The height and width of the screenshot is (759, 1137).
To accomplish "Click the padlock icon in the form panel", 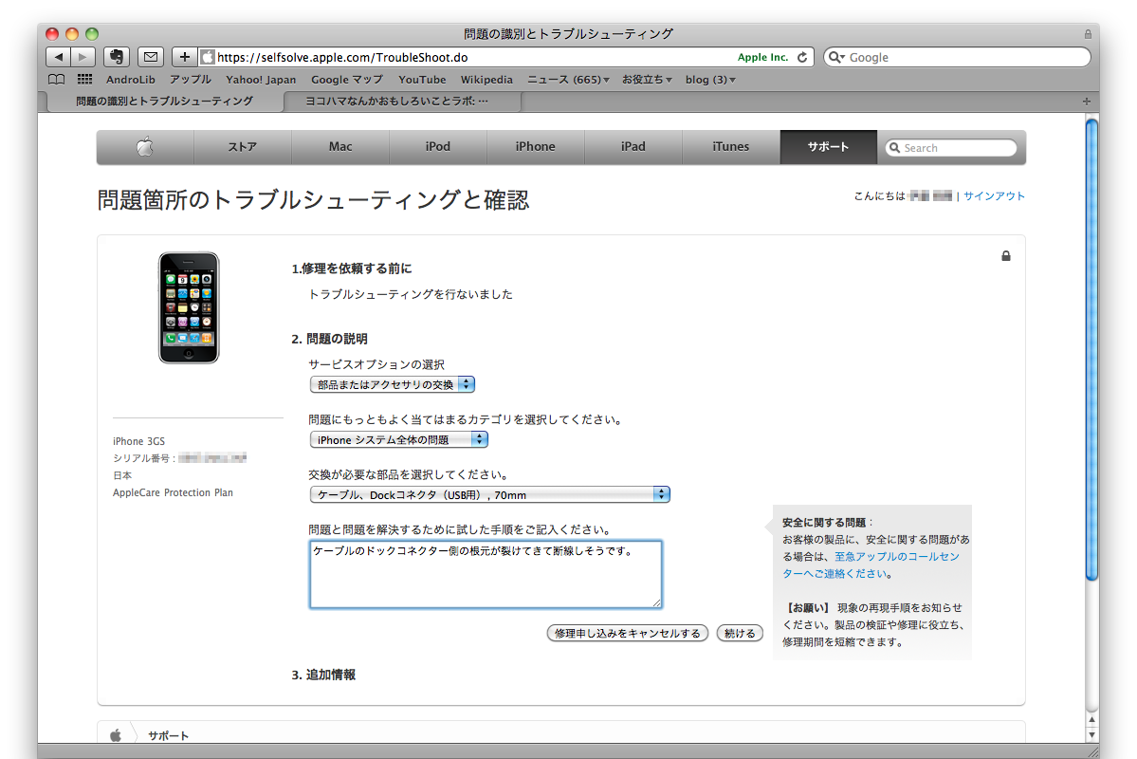I will (1006, 256).
